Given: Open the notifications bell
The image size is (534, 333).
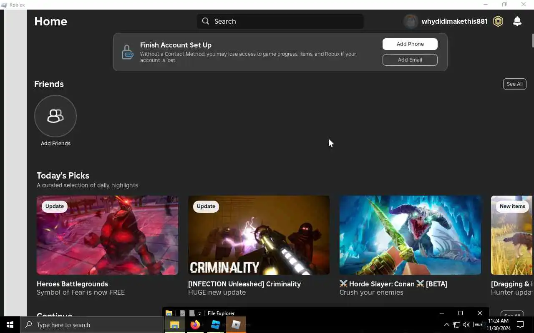Looking at the screenshot, I should [517, 21].
